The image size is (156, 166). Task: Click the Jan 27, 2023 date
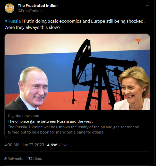click(33, 145)
